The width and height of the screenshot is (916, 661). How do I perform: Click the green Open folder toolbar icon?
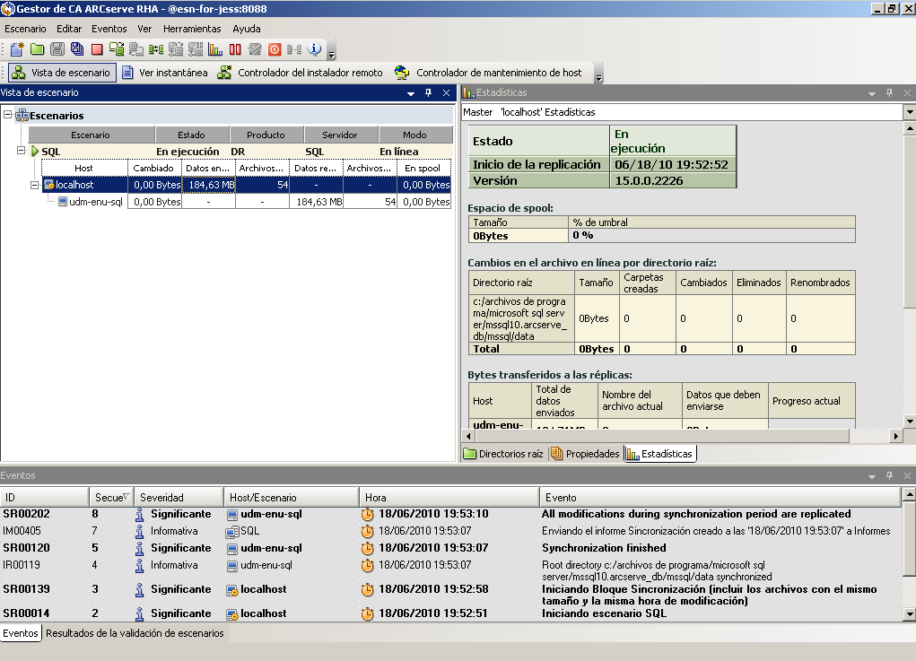pos(37,49)
